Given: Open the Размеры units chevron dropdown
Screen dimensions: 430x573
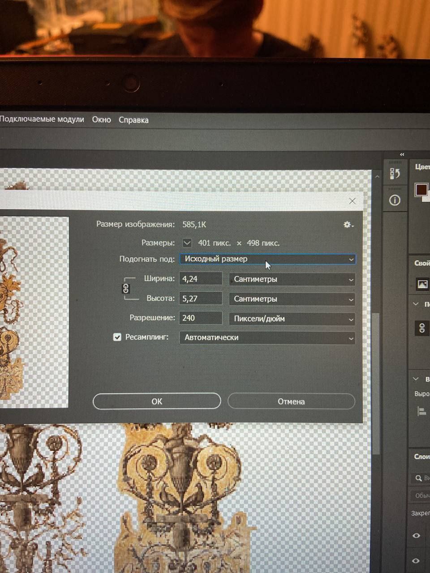Looking at the screenshot, I should tap(187, 243).
